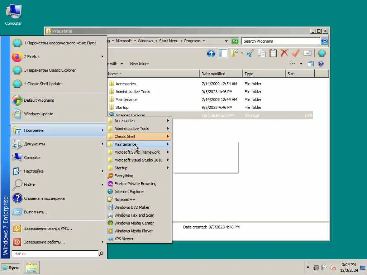Open Classic Explorer settings shell icon

tap(322, 53)
